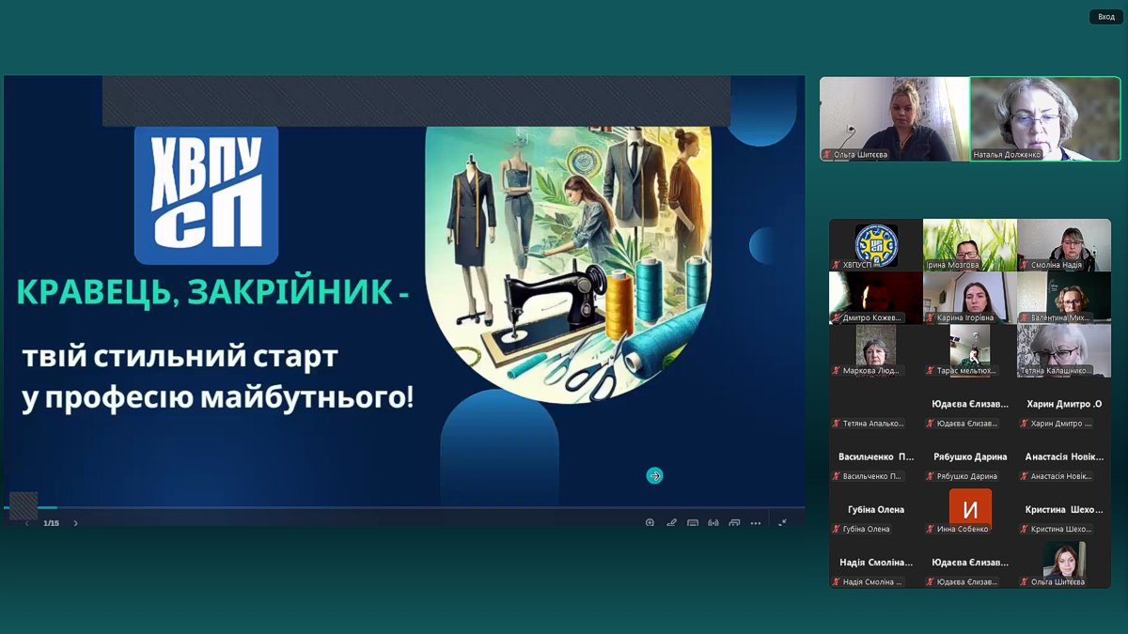1128x634 pixels.
Task: Click muted mic icon beside Смоліна Надія
Action: (x=1025, y=265)
